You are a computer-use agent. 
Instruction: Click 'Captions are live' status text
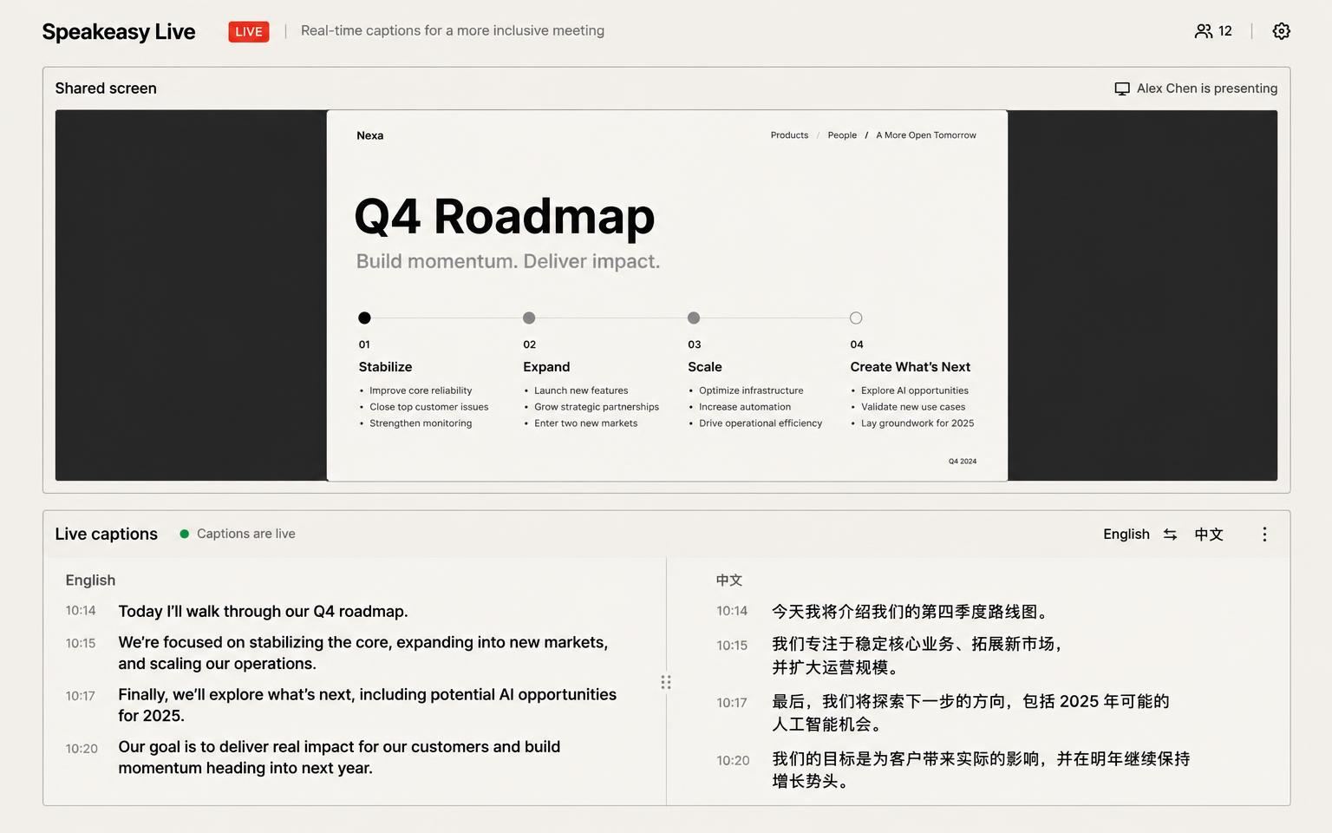tap(246, 534)
